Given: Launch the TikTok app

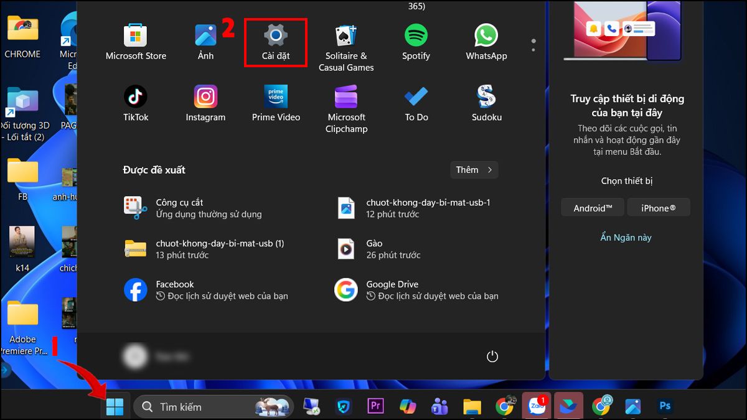Looking at the screenshot, I should 136,103.
